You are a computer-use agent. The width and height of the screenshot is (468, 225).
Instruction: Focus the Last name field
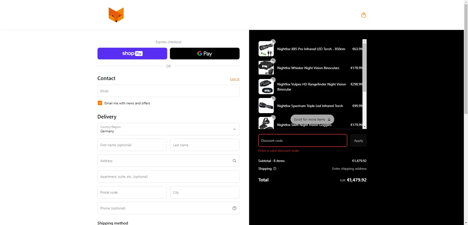tap(205, 145)
